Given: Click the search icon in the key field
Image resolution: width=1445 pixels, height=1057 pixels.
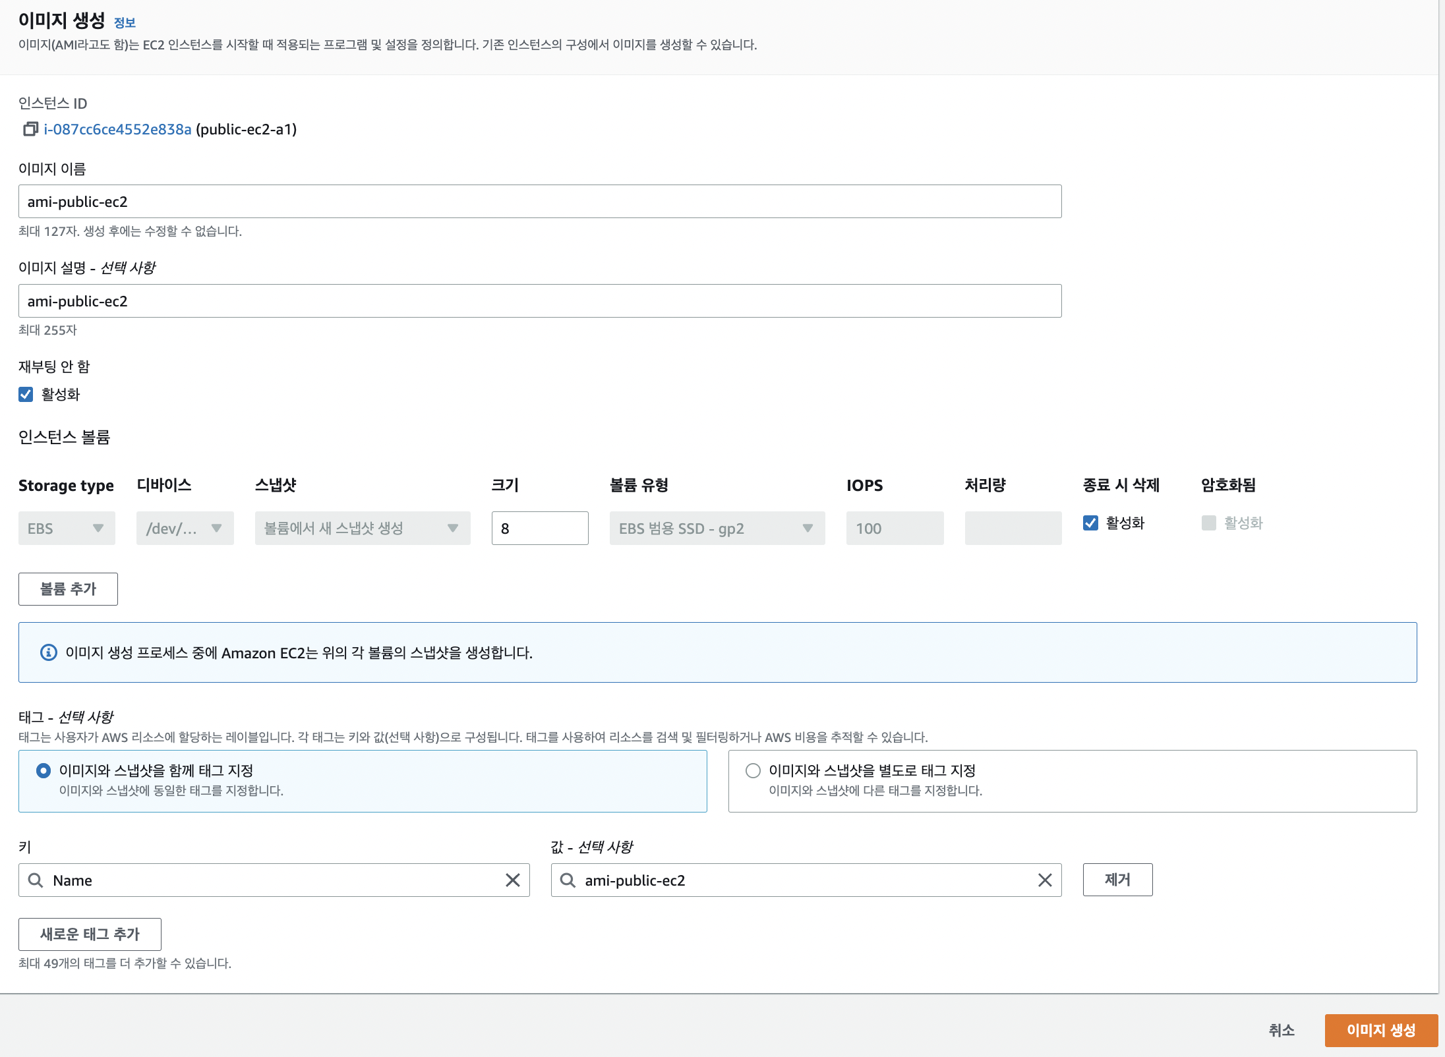Looking at the screenshot, I should coord(36,880).
